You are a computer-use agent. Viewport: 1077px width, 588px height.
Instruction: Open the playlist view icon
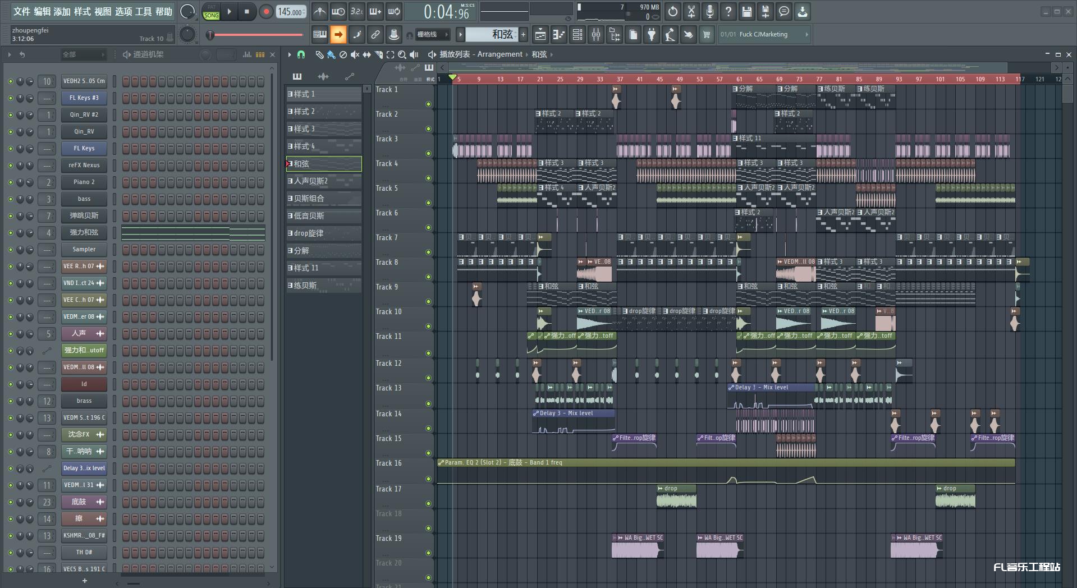point(540,34)
